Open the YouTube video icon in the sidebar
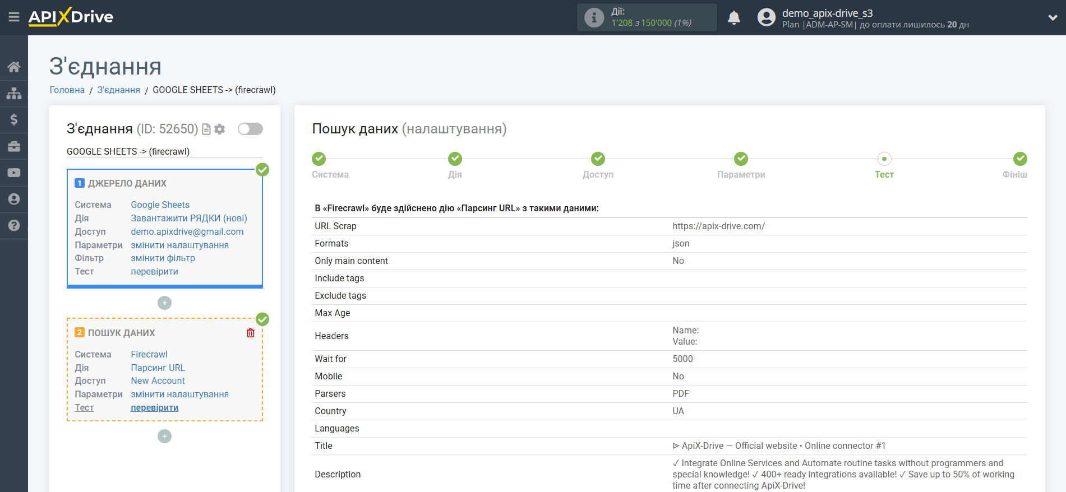 [x=14, y=173]
